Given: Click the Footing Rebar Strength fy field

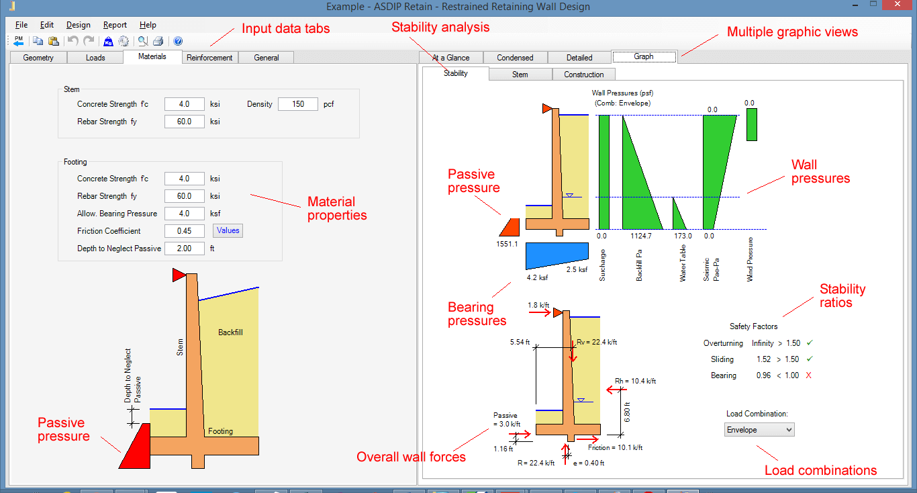Looking at the screenshot, I should (185, 196).
